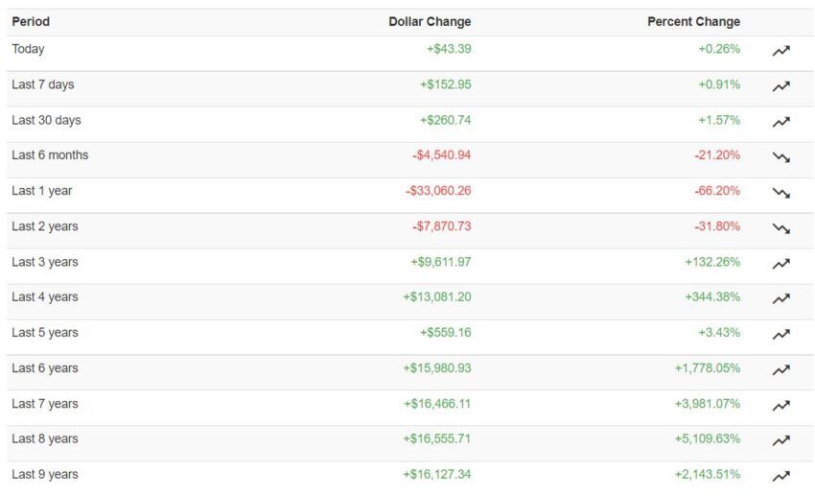The height and width of the screenshot is (496, 815).
Task: Select the Dollar Change column header
Action: pos(430,22)
